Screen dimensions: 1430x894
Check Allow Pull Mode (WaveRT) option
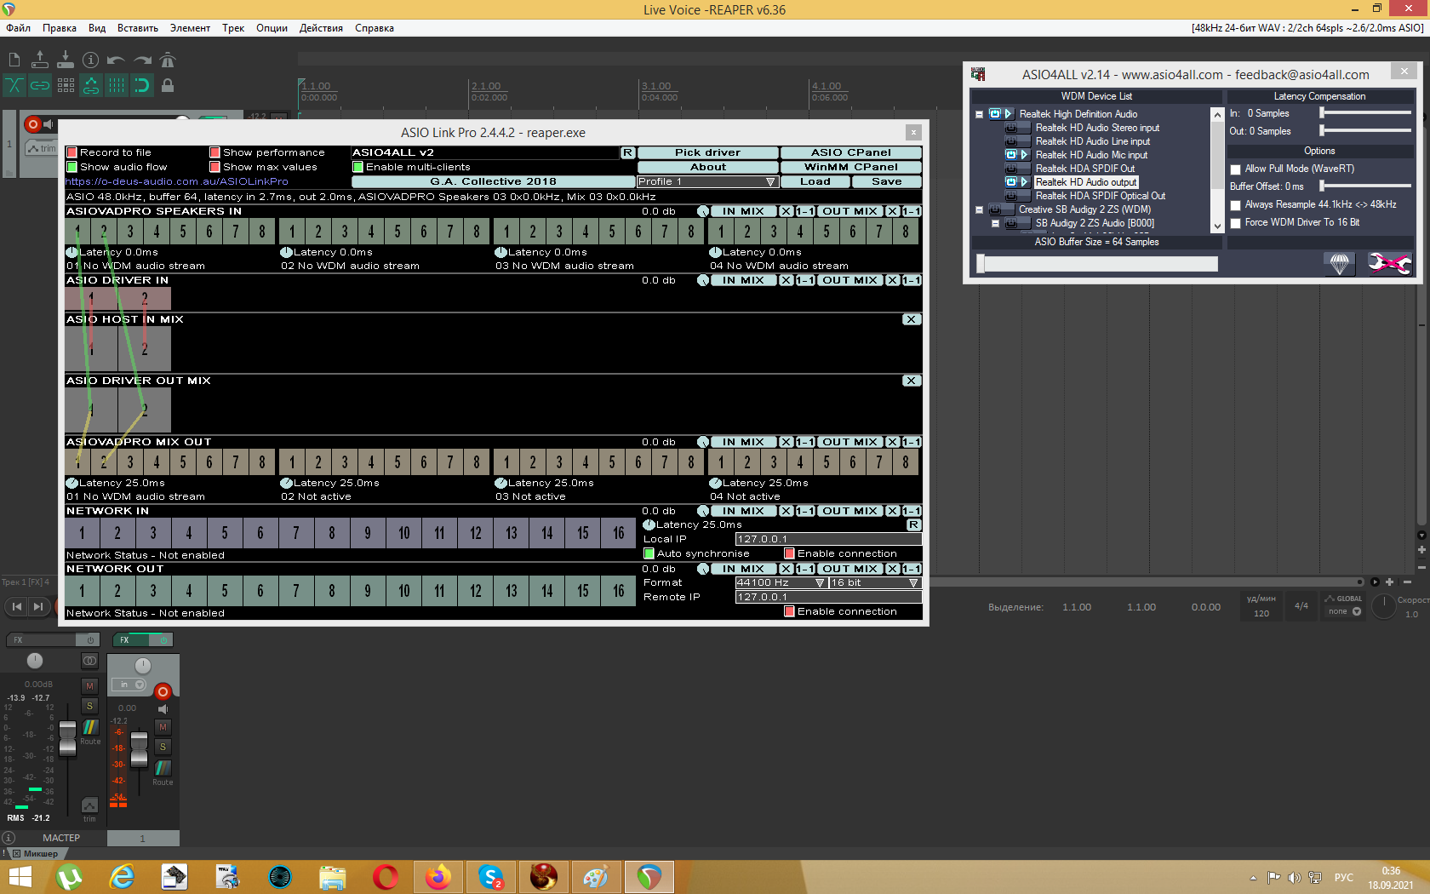(1236, 169)
